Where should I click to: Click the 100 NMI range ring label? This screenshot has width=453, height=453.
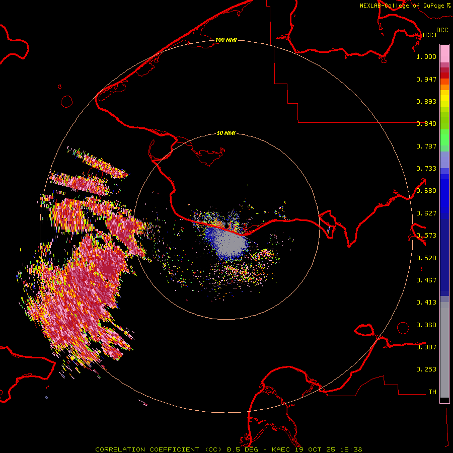pyautogui.click(x=226, y=40)
